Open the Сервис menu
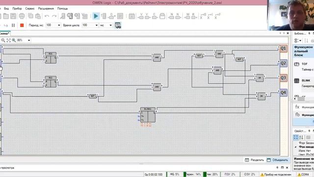 coord(30,9)
